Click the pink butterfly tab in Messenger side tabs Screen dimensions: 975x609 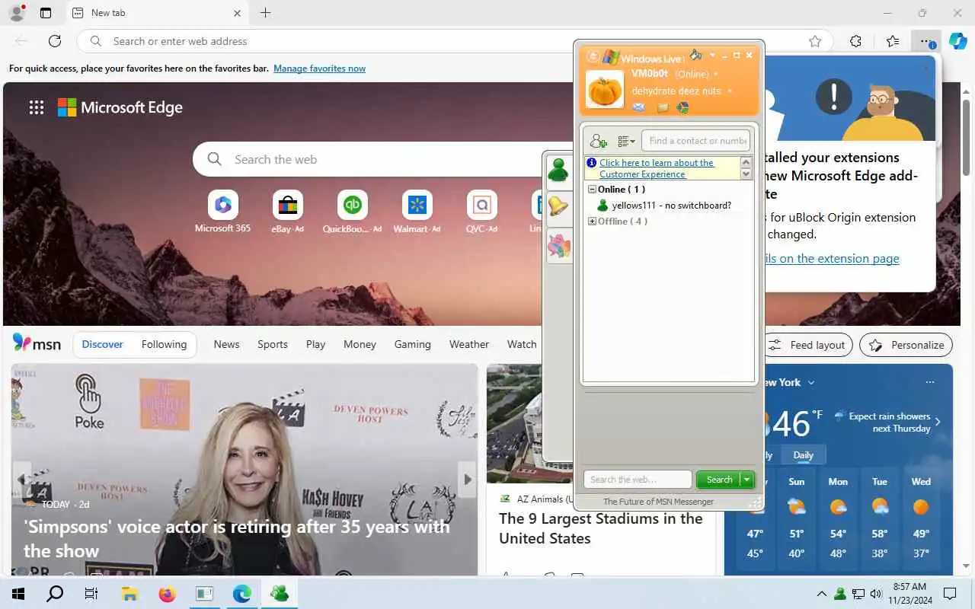[x=558, y=247]
